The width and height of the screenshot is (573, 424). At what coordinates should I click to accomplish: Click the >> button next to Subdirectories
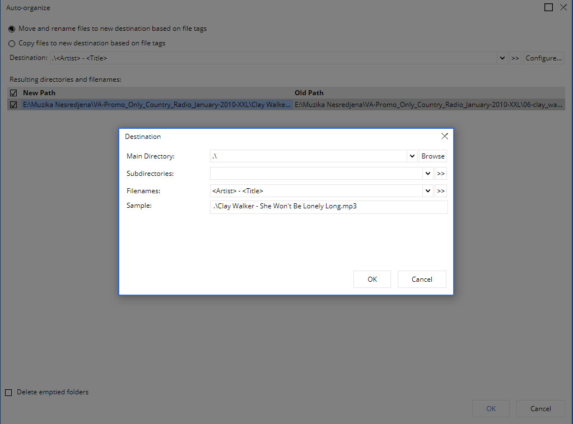click(x=441, y=174)
